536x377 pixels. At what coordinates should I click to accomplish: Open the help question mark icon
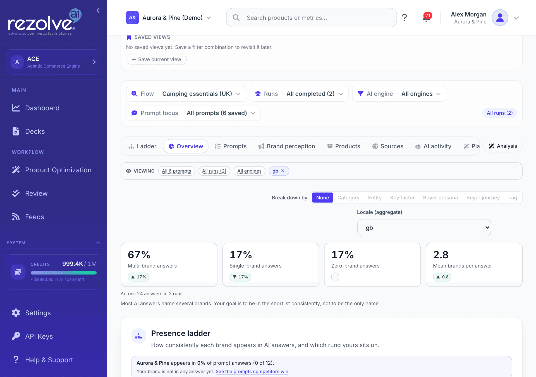pyautogui.click(x=404, y=18)
